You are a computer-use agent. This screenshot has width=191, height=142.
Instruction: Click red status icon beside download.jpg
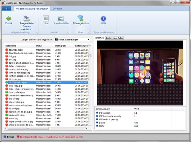click(x=7, y=50)
